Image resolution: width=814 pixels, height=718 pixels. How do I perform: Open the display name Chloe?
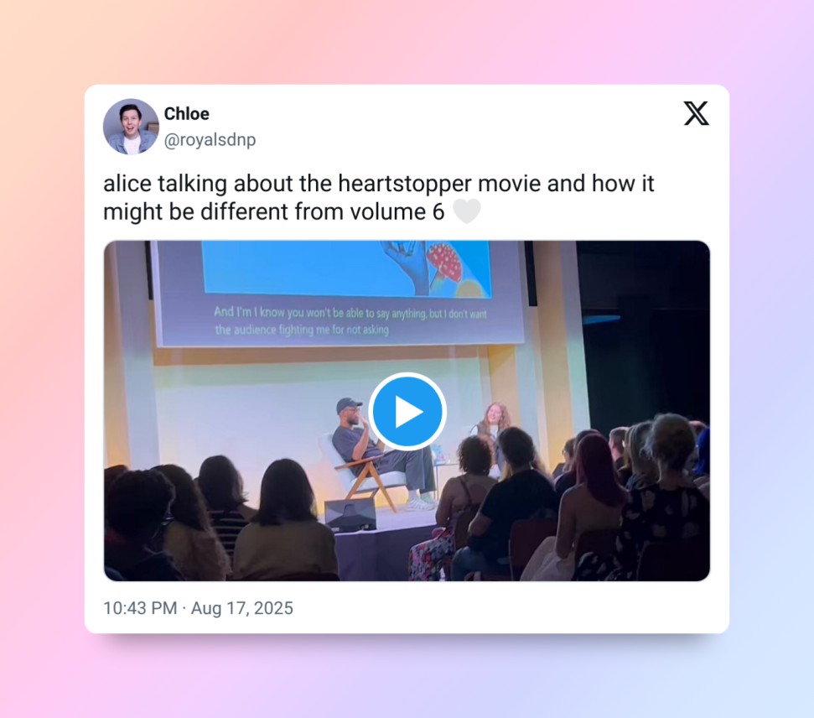coord(186,114)
